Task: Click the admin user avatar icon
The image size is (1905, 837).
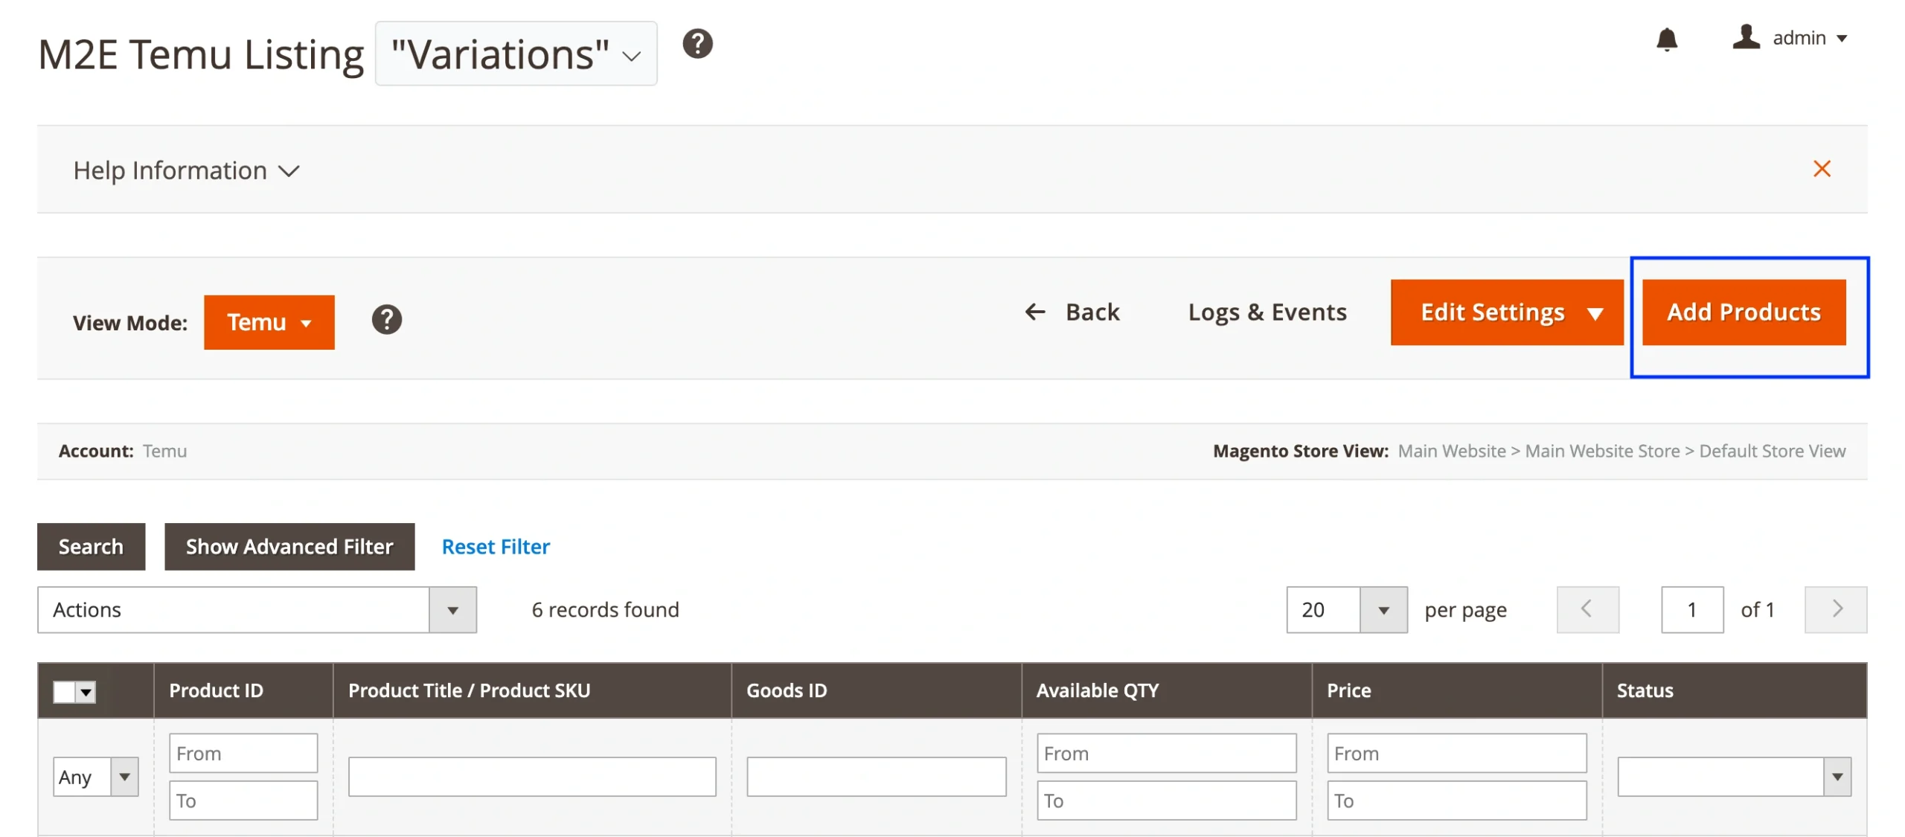Action: pyautogui.click(x=1745, y=37)
